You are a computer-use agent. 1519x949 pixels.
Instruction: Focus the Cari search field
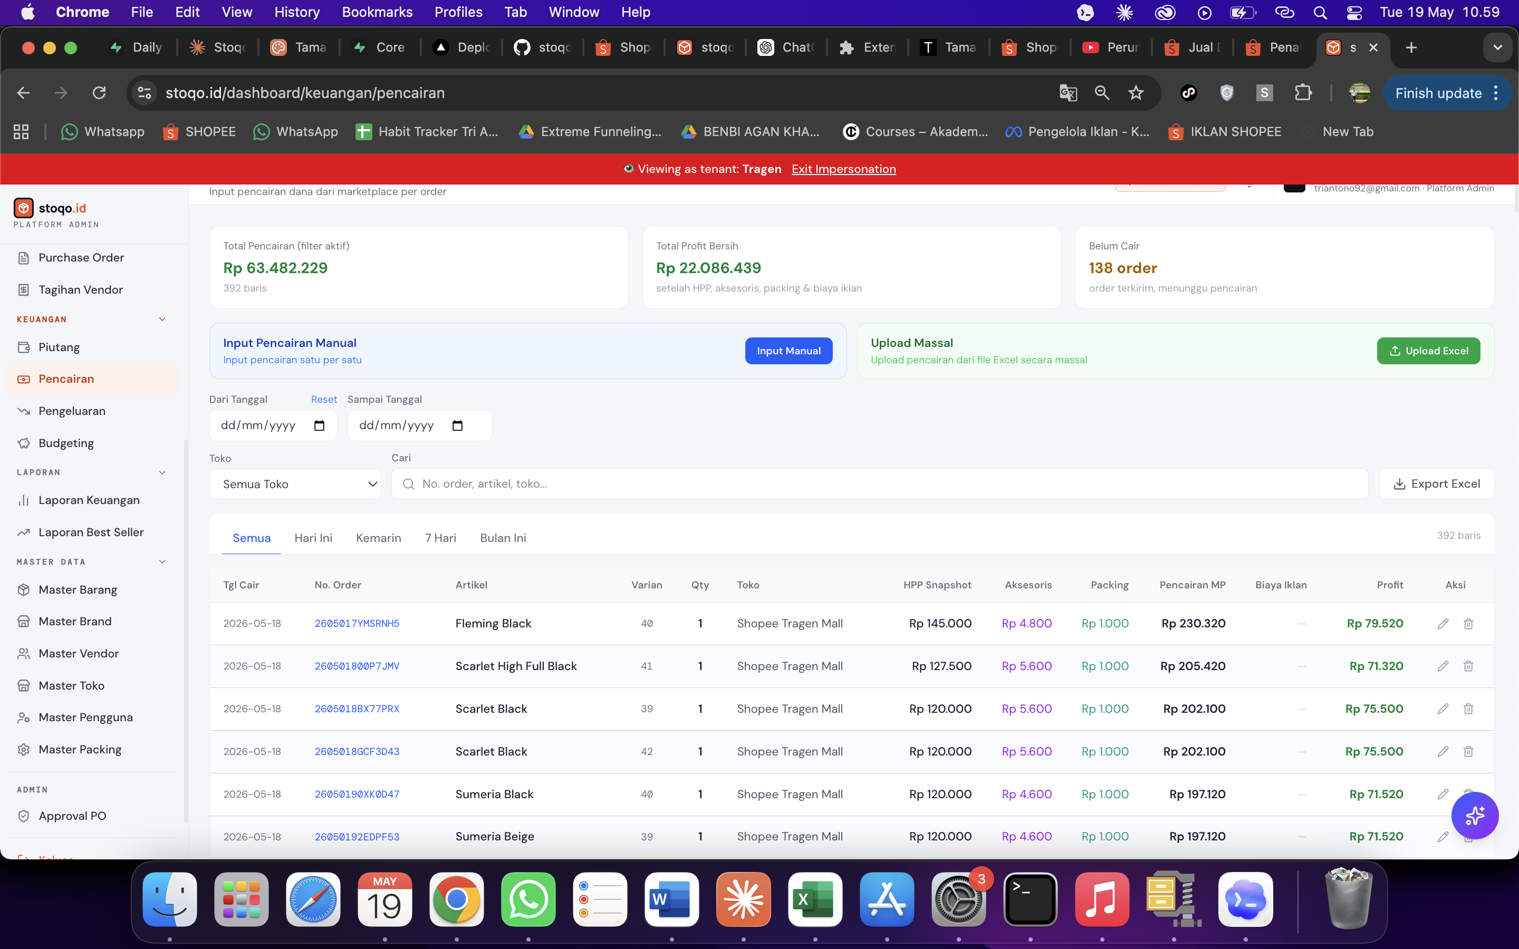[x=879, y=484]
